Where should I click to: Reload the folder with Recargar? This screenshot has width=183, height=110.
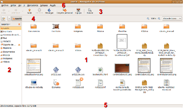point(49,11)
